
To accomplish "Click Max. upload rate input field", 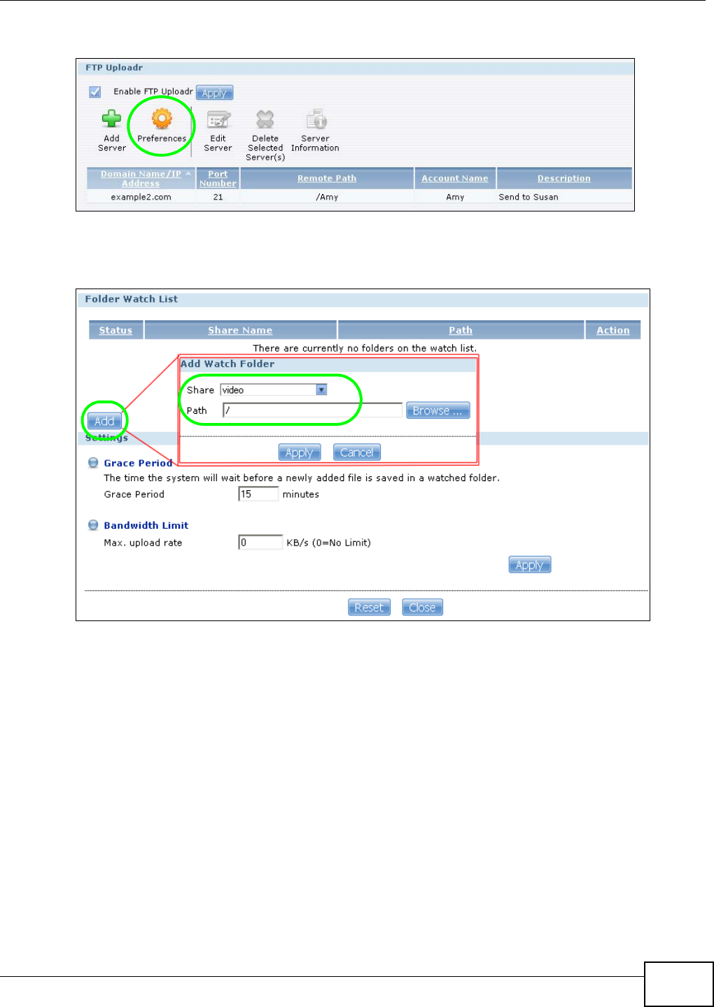I will pos(260,543).
